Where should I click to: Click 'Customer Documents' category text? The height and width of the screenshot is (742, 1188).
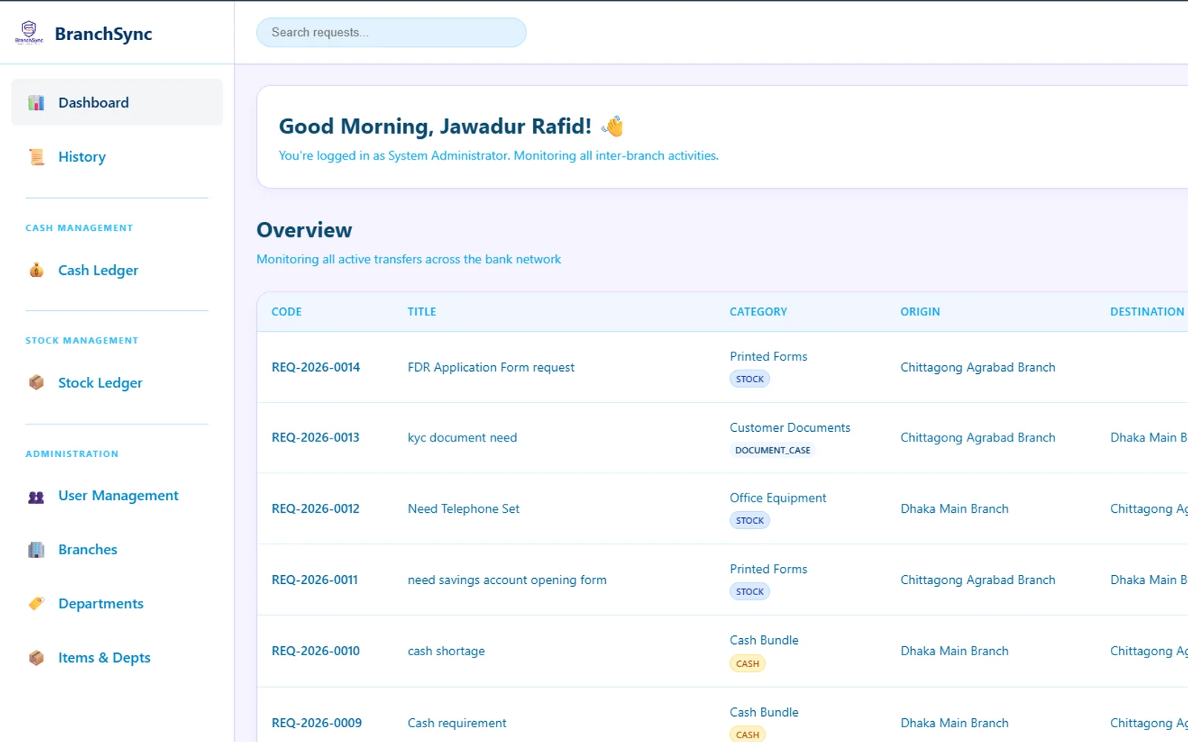click(790, 428)
